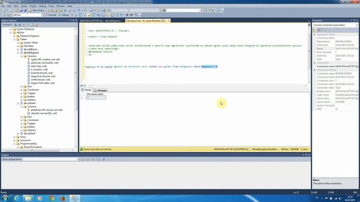Open the Debug menu

(42, 6)
